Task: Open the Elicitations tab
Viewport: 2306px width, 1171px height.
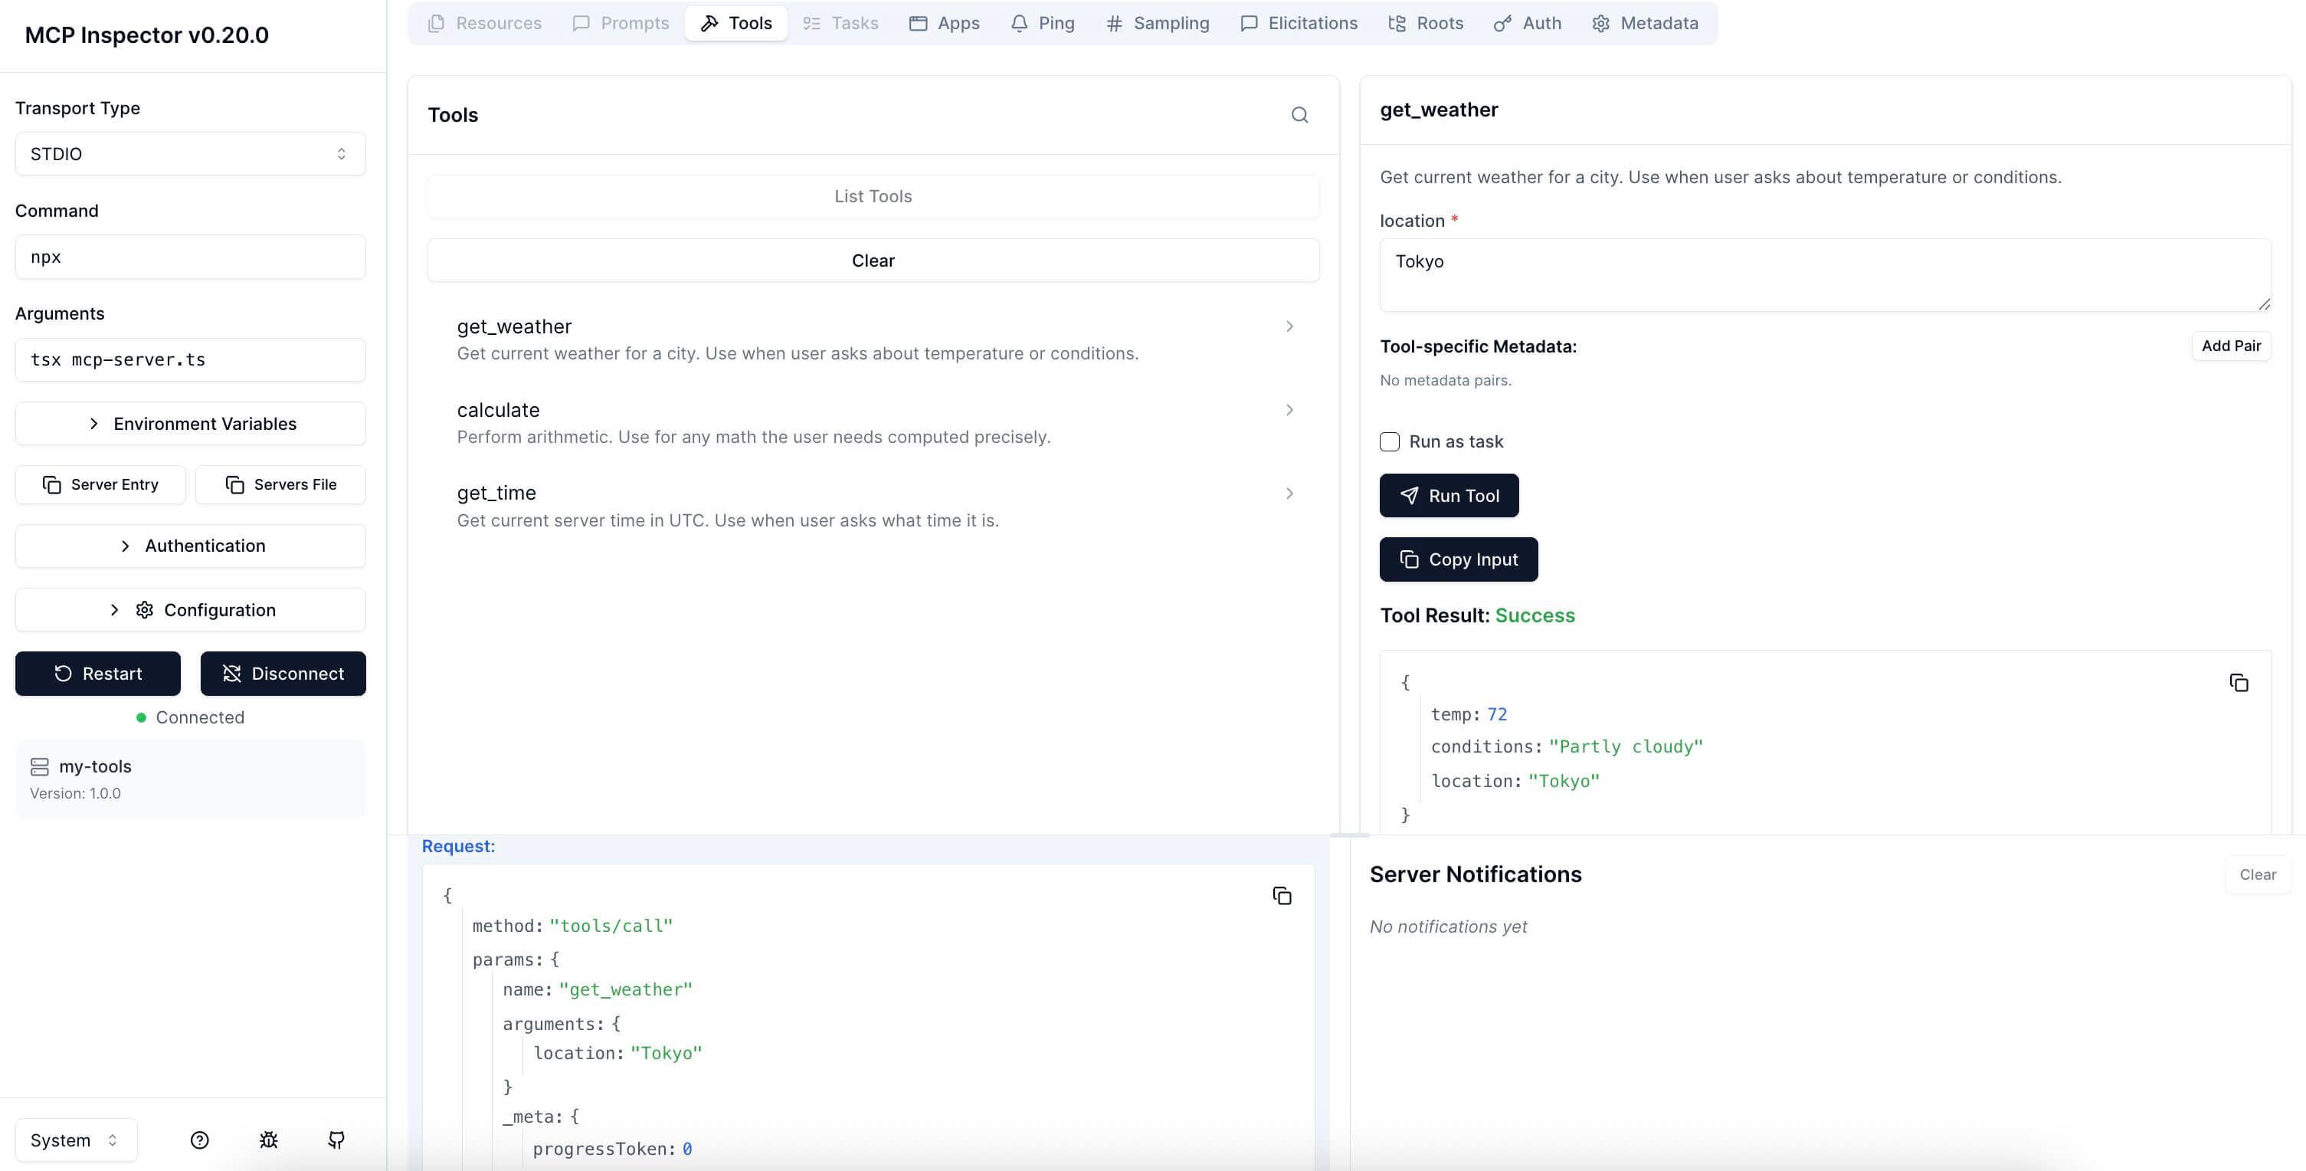Action: point(1298,23)
